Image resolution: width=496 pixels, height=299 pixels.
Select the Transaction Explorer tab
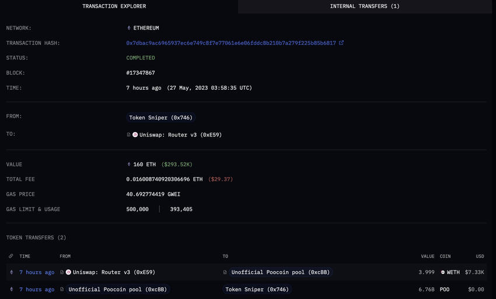(x=114, y=6)
